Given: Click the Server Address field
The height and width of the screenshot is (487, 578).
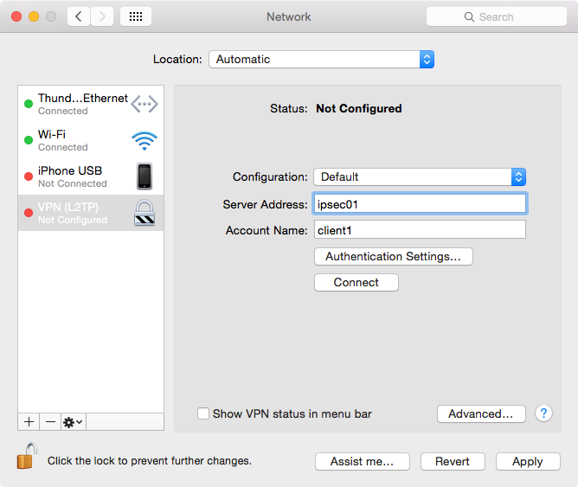Looking at the screenshot, I should [x=420, y=204].
